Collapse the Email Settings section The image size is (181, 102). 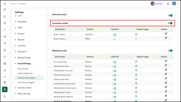point(23,64)
